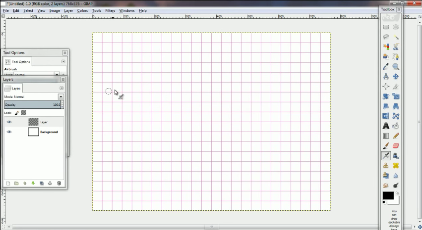Select the Paths tool

pos(396,56)
